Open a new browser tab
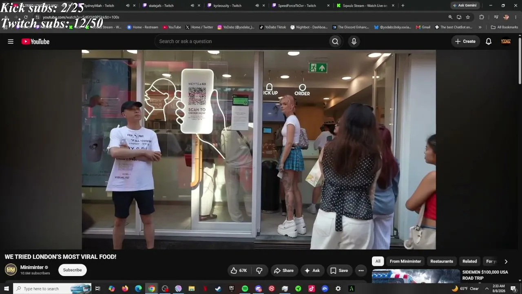The image size is (522, 294). pos(403,6)
